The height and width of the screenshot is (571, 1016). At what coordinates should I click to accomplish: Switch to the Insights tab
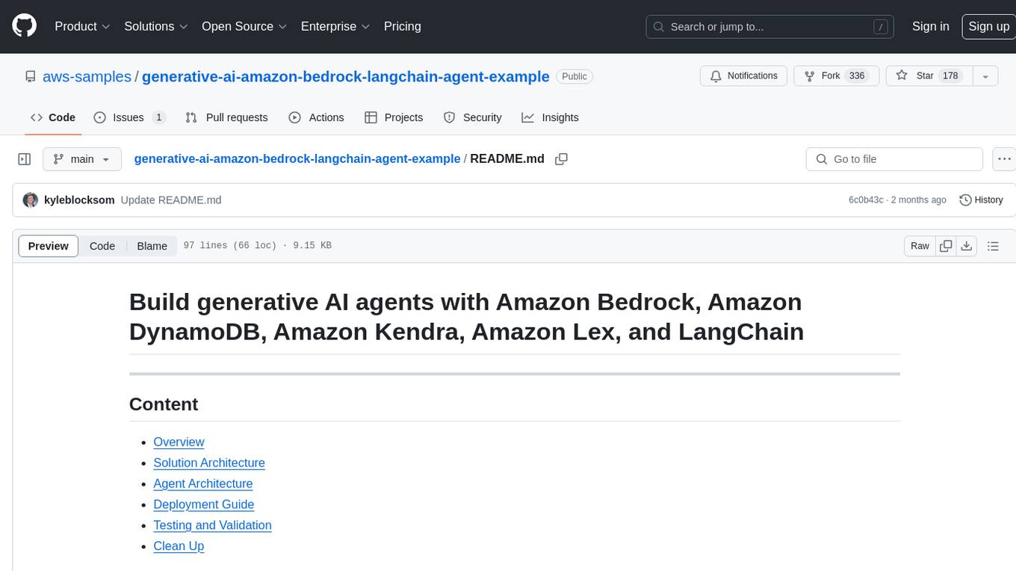[x=550, y=117]
